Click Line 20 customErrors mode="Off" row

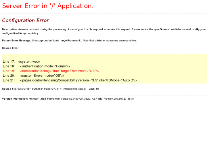(34, 76)
